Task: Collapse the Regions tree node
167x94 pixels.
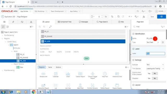Action: [x=2, y=38]
